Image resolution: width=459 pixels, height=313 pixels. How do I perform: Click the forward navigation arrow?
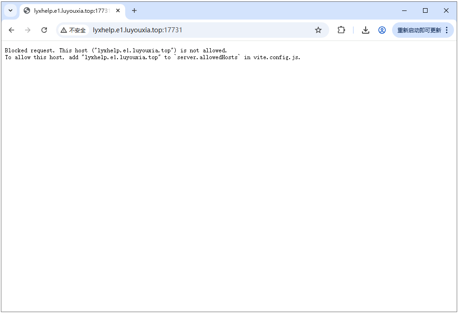[x=28, y=30]
